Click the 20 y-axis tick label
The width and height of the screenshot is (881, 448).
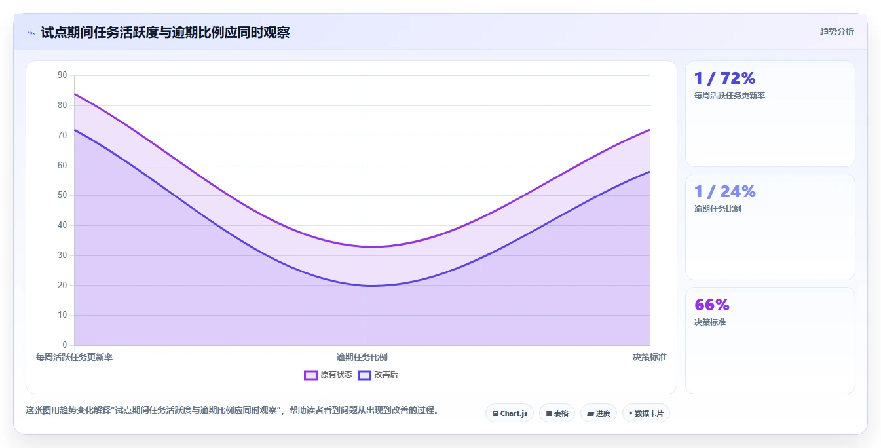point(62,286)
